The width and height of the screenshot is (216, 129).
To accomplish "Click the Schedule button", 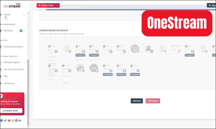I will (x=153, y=101).
